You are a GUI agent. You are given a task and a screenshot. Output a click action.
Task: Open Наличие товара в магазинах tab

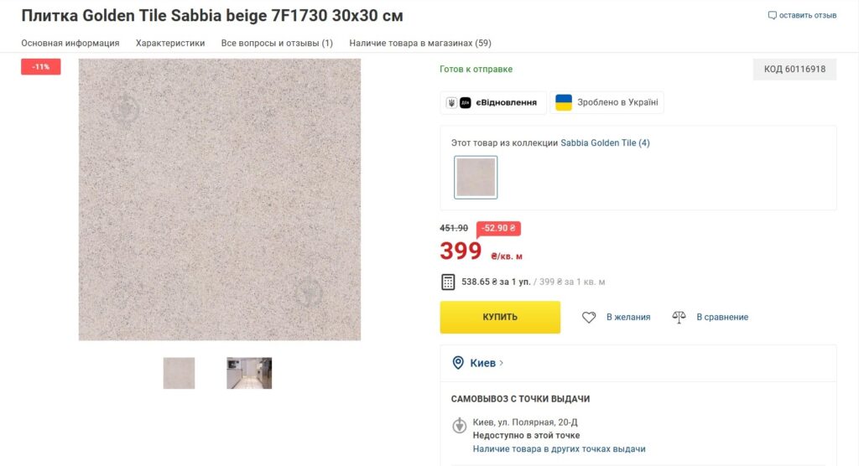(420, 43)
